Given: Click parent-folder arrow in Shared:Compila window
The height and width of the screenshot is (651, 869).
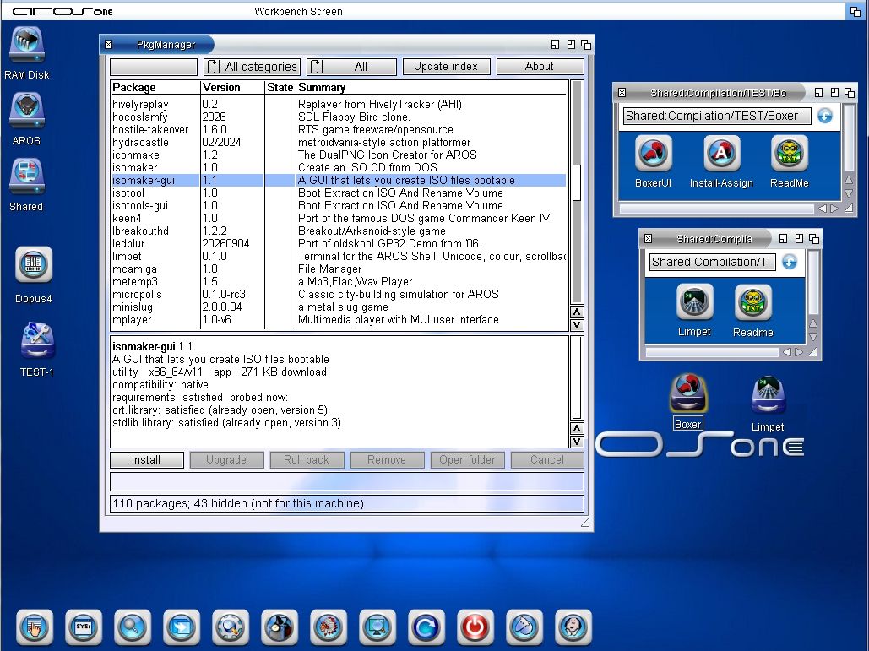Looking at the screenshot, I should coord(789,262).
